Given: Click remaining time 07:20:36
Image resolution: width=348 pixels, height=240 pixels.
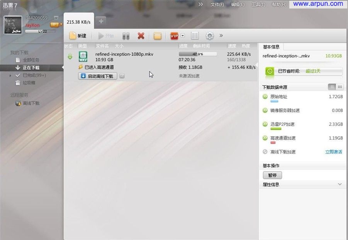Looking at the screenshot, I should pyautogui.click(x=187, y=60).
